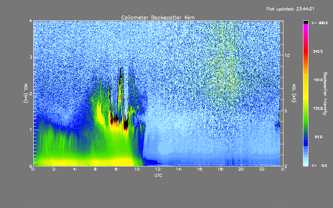Click the '2' label on the km axis
The width and height of the screenshot is (333, 208).
pos(31,94)
